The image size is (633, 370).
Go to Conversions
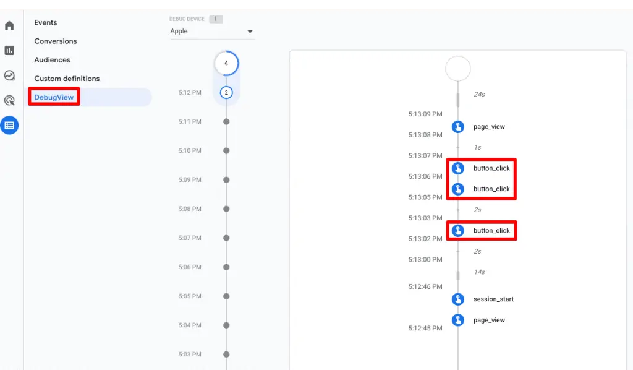click(55, 41)
